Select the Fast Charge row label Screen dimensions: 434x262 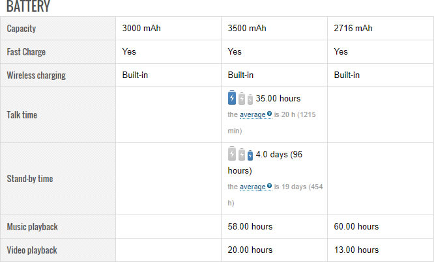coord(26,52)
